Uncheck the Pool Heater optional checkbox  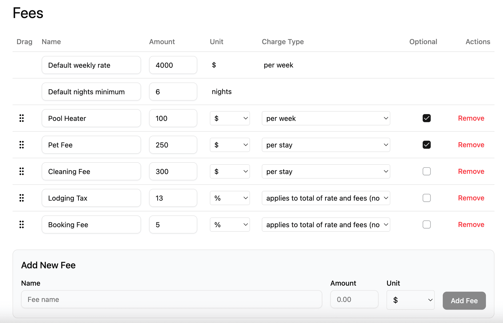(x=426, y=118)
